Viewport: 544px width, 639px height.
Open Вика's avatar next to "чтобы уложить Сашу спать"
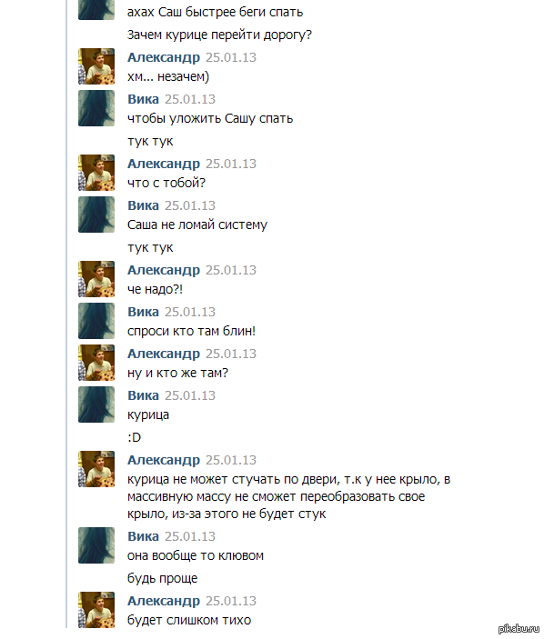(x=96, y=108)
